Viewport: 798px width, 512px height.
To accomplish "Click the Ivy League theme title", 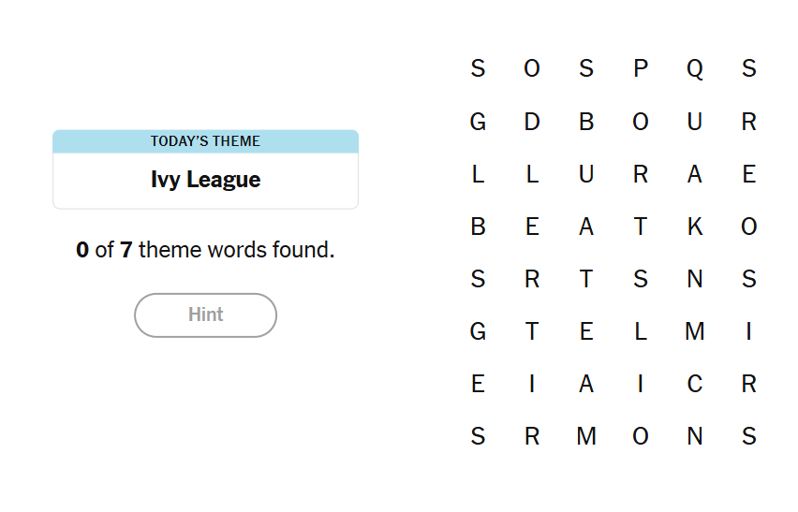I will pos(205,180).
